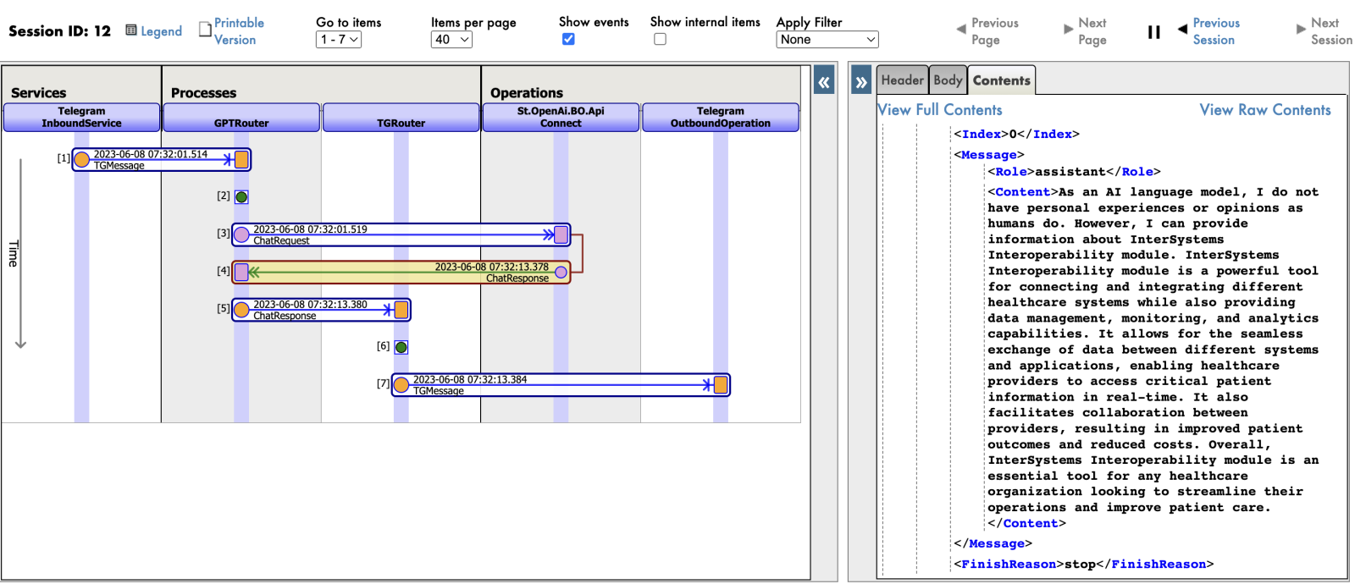Image resolution: width=1355 pixels, height=584 pixels.
Task: Collapse diagram with left double-chevron button
Action: coord(823,82)
